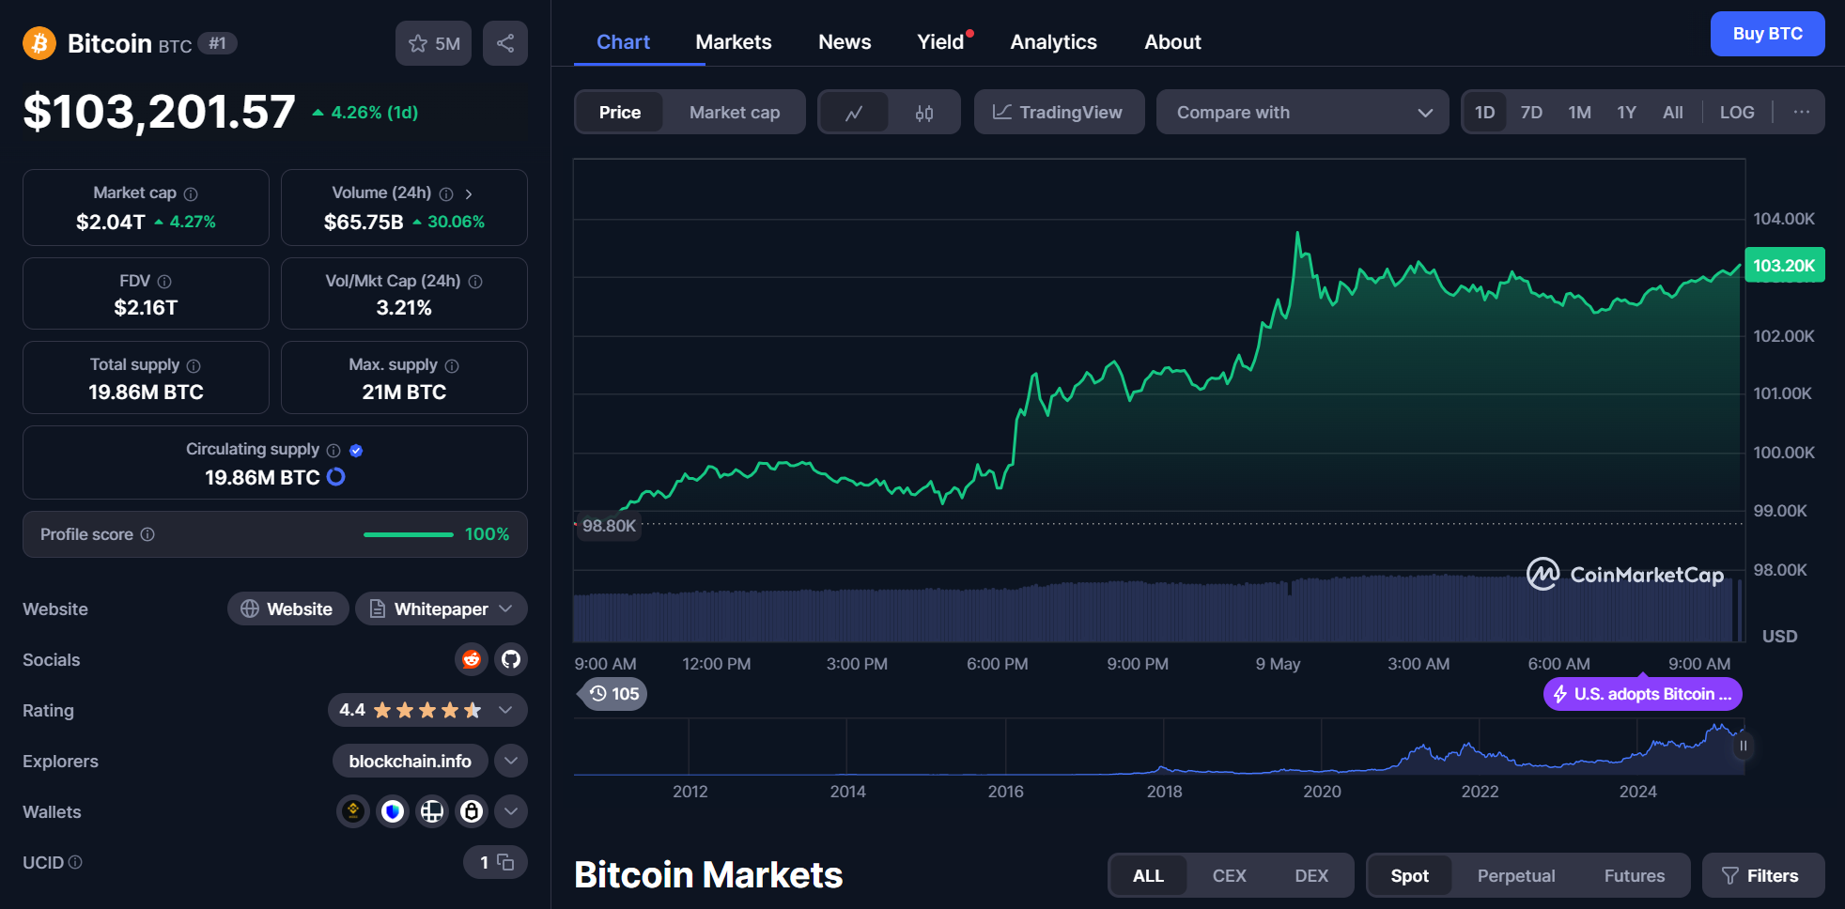The width and height of the screenshot is (1845, 909).
Task: Switch to the Markets tab
Action: click(734, 41)
